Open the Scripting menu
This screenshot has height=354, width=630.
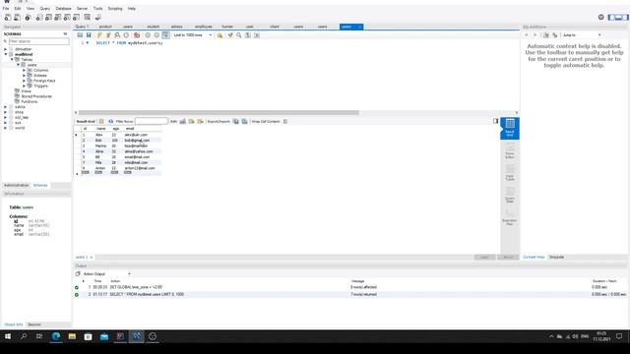tap(115, 9)
